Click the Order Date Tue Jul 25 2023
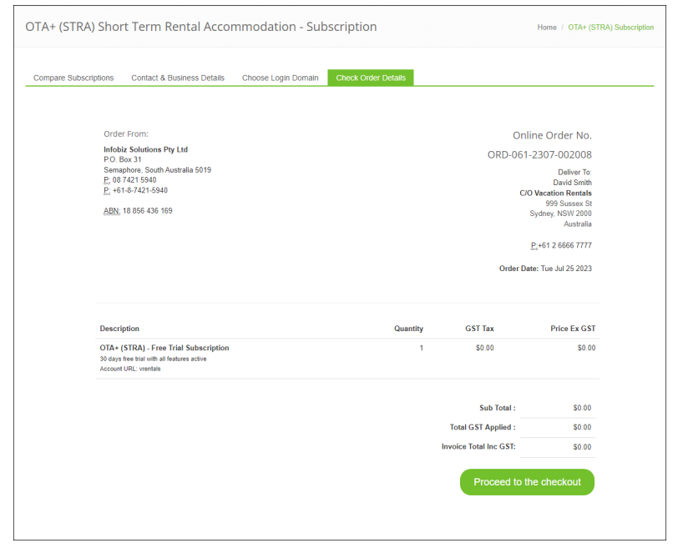683x548 pixels. tap(566, 269)
